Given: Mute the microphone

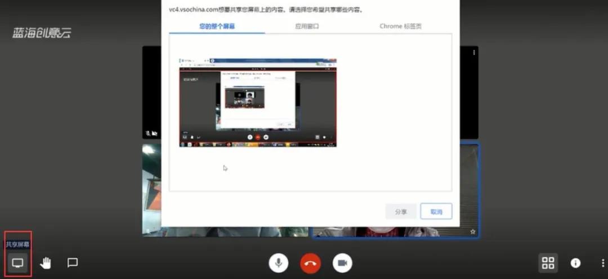Looking at the screenshot, I should 279,263.
